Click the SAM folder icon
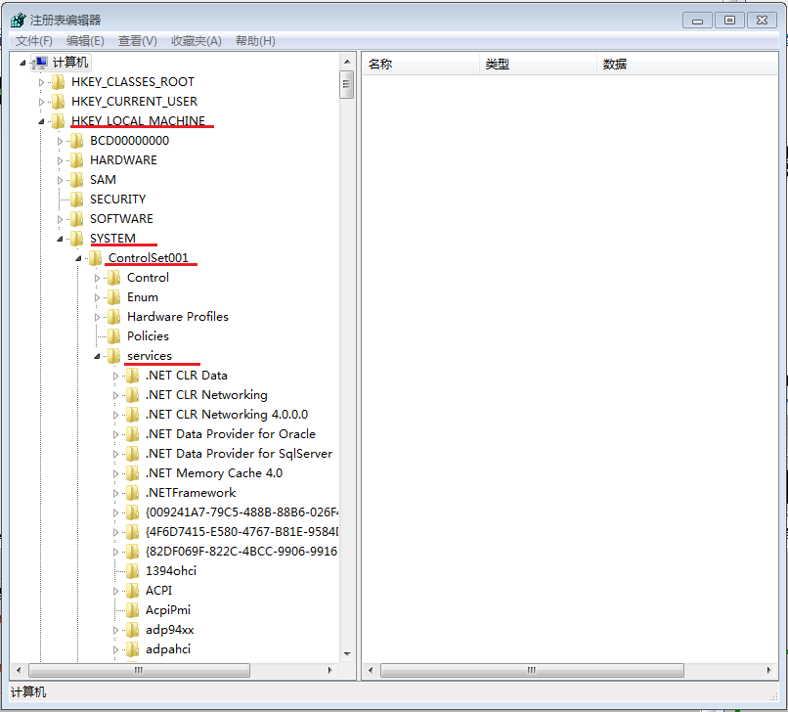 tap(77, 180)
